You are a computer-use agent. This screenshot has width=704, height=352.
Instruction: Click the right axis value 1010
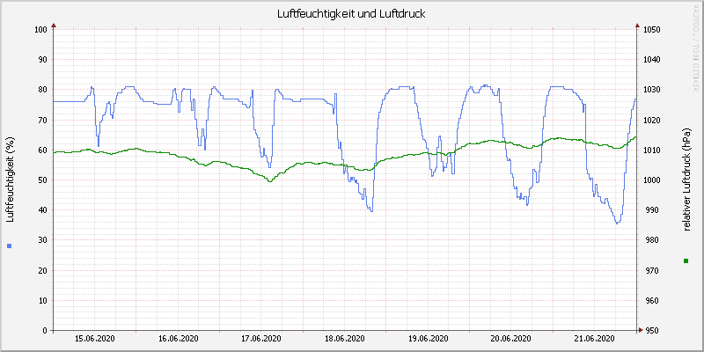pyautogui.click(x=651, y=150)
